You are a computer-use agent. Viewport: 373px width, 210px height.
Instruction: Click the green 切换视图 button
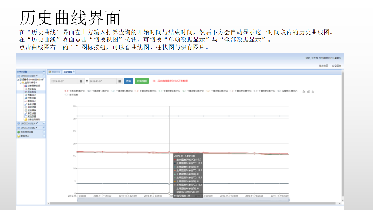pyautogui.click(x=142, y=81)
